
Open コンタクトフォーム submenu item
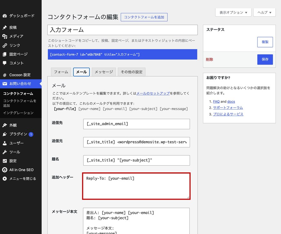point(18,94)
